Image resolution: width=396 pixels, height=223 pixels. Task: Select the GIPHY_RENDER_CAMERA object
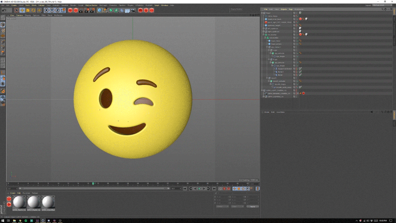point(279,93)
